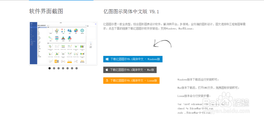Switch to the third carousel dot slide

pos(59,68)
